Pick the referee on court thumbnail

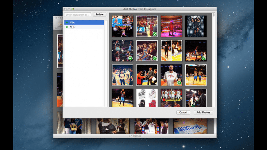coord(122,75)
